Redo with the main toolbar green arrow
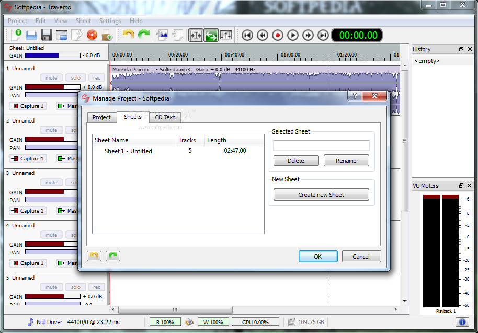The height and width of the screenshot is (333, 478). pos(144,34)
